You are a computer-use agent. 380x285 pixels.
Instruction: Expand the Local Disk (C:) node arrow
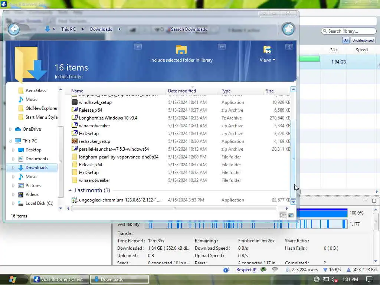[13, 204]
